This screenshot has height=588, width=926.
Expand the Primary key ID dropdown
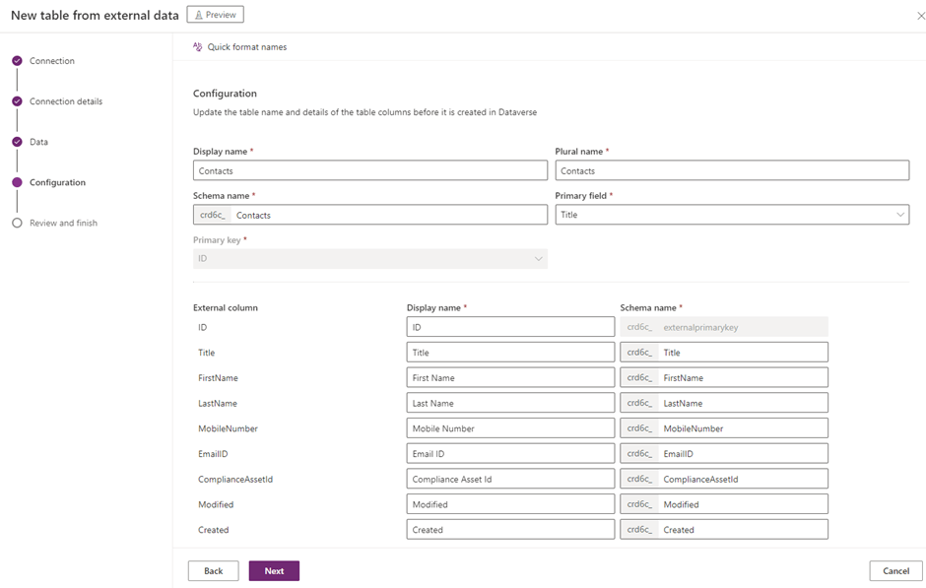(369, 259)
